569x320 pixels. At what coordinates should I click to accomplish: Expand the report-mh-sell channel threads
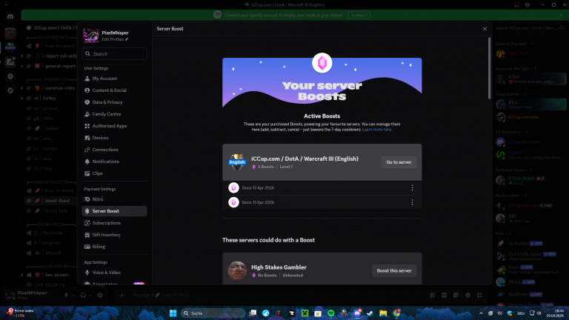click(x=22, y=56)
